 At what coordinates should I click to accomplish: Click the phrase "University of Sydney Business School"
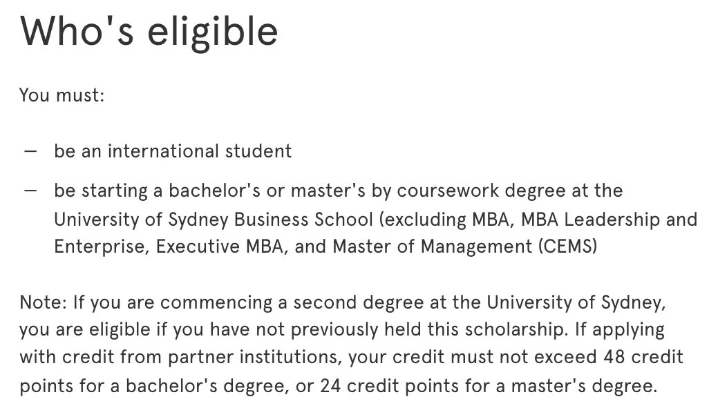pos(214,220)
